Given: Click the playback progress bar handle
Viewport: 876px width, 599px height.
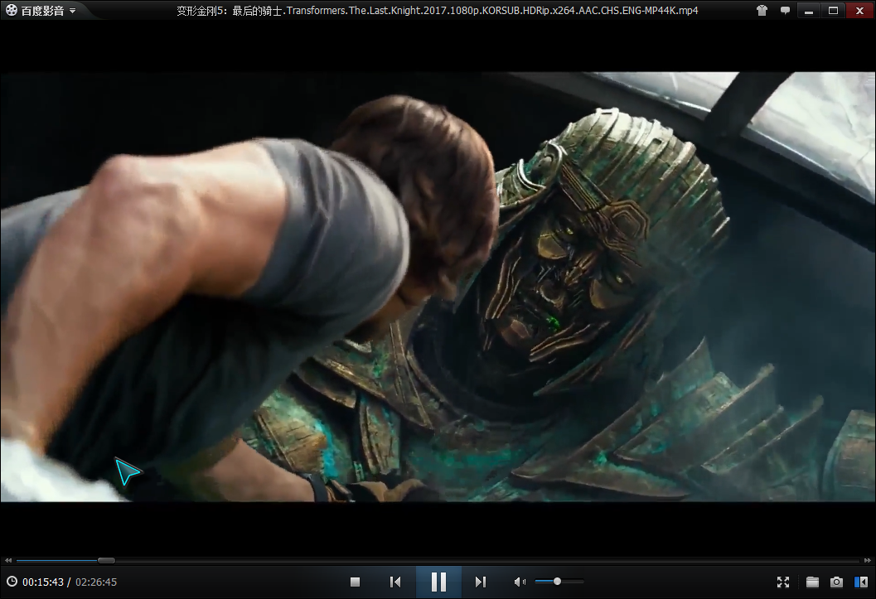Looking at the screenshot, I should [106, 560].
